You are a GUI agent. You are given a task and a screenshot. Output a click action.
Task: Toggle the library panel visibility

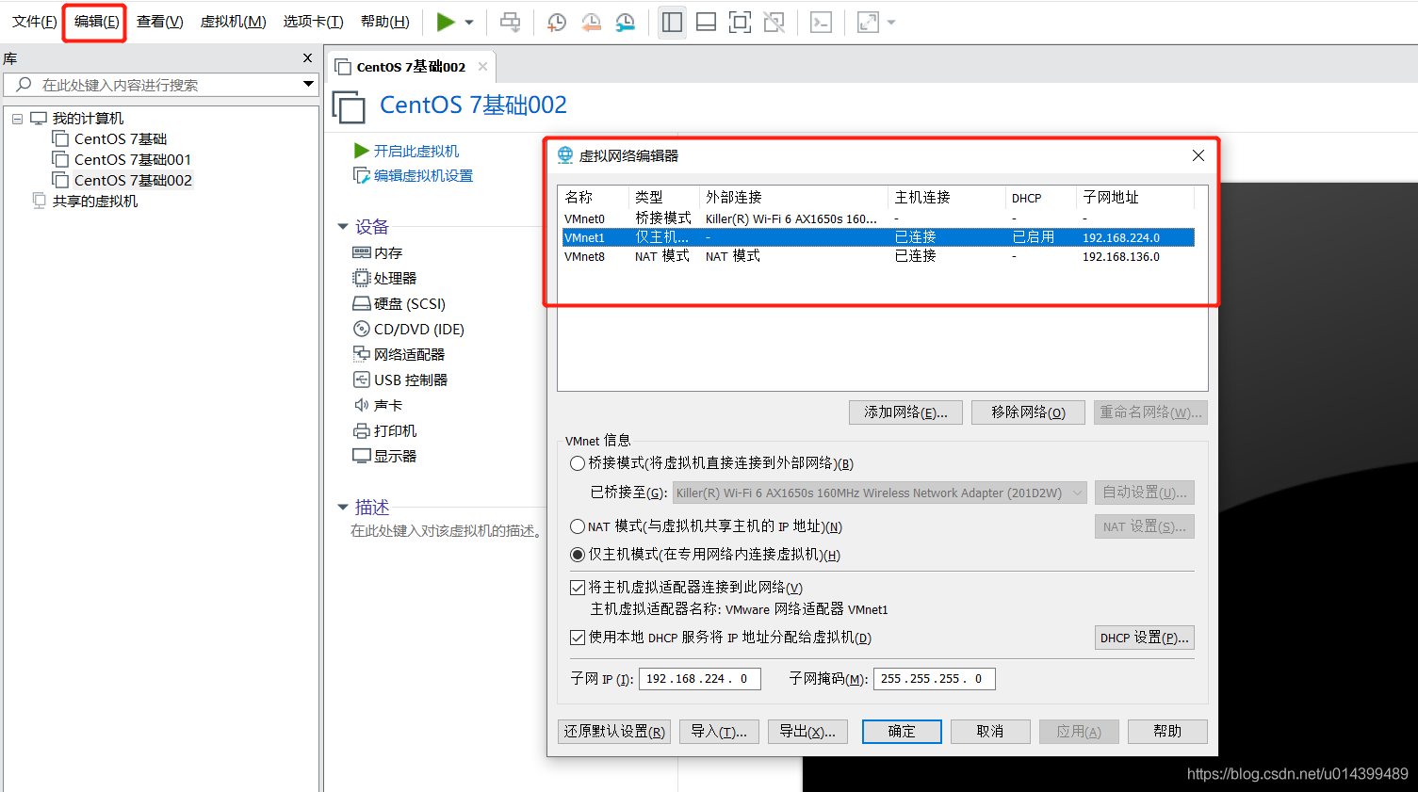tap(672, 21)
